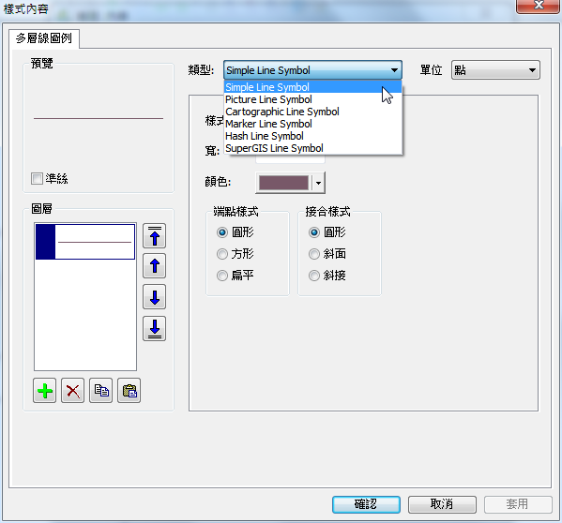Click the mauve 顏色 color swatch
Viewport: 562px width, 523px height.
(283, 183)
